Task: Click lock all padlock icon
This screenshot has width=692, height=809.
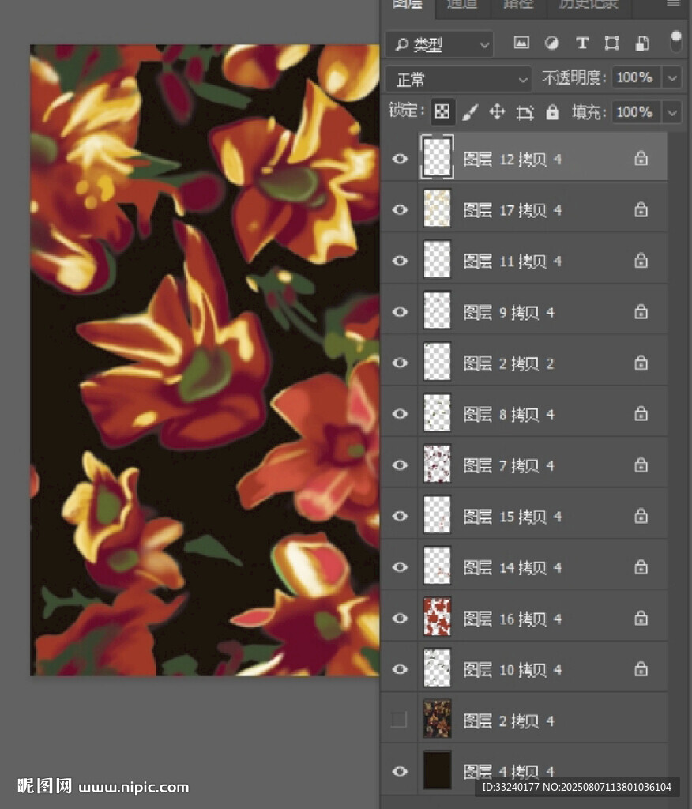Action: point(553,111)
